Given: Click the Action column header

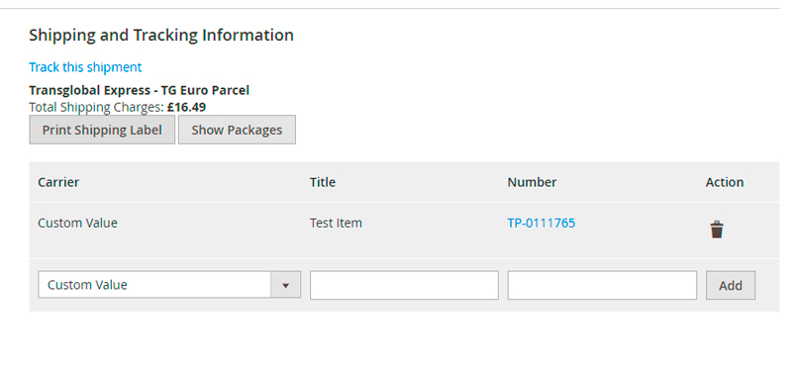Looking at the screenshot, I should click(725, 182).
